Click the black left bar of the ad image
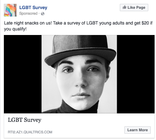Image resolution: width=156 pixels, height=140 pixels. click(x=23, y=74)
